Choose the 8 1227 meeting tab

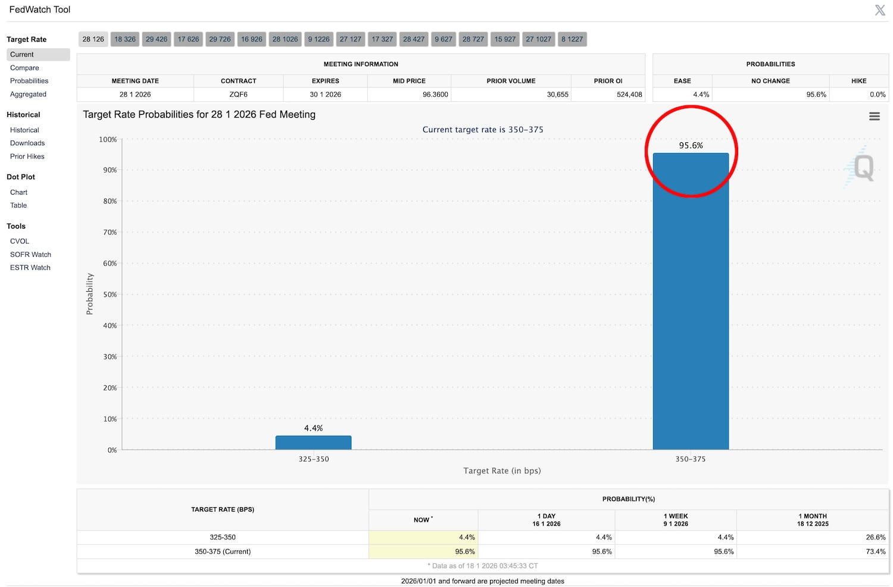coord(572,39)
